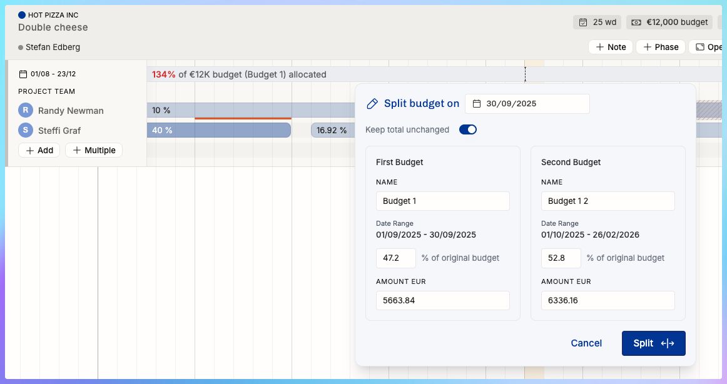Click Randy Newman's avatar icon

coord(26,111)
